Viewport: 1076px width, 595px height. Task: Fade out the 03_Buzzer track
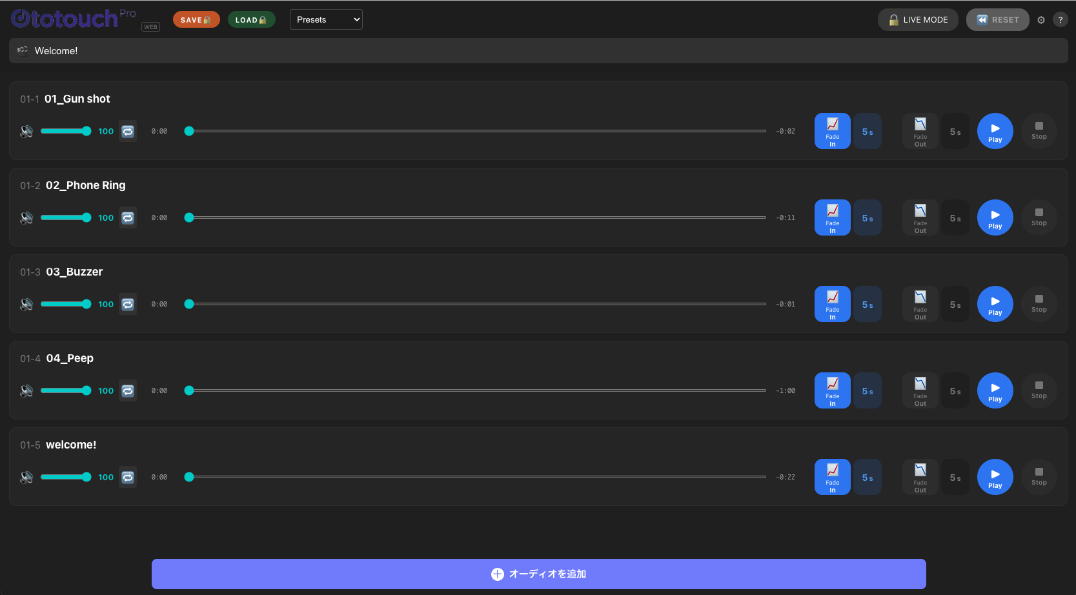pos(920,304)
